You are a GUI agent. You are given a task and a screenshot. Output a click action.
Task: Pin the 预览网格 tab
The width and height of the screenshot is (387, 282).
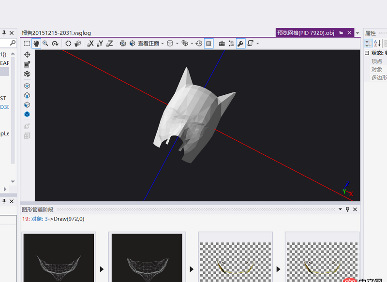[x=341, y=33]
